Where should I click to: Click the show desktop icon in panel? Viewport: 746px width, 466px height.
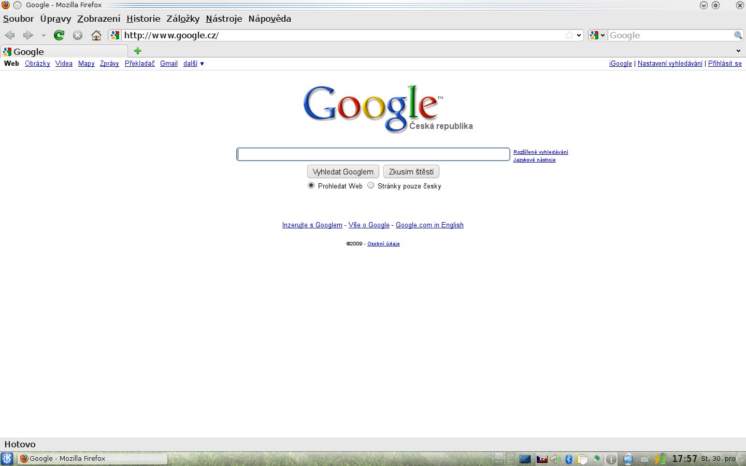click(525, 459)
